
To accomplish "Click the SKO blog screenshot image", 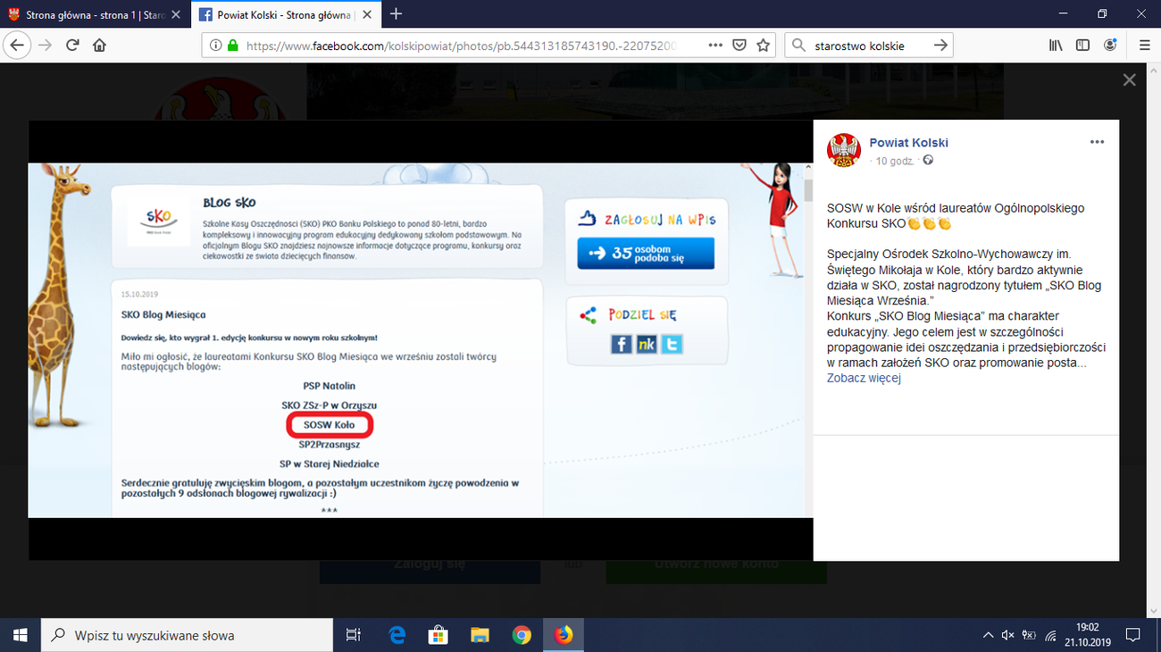I will (420, 339).
